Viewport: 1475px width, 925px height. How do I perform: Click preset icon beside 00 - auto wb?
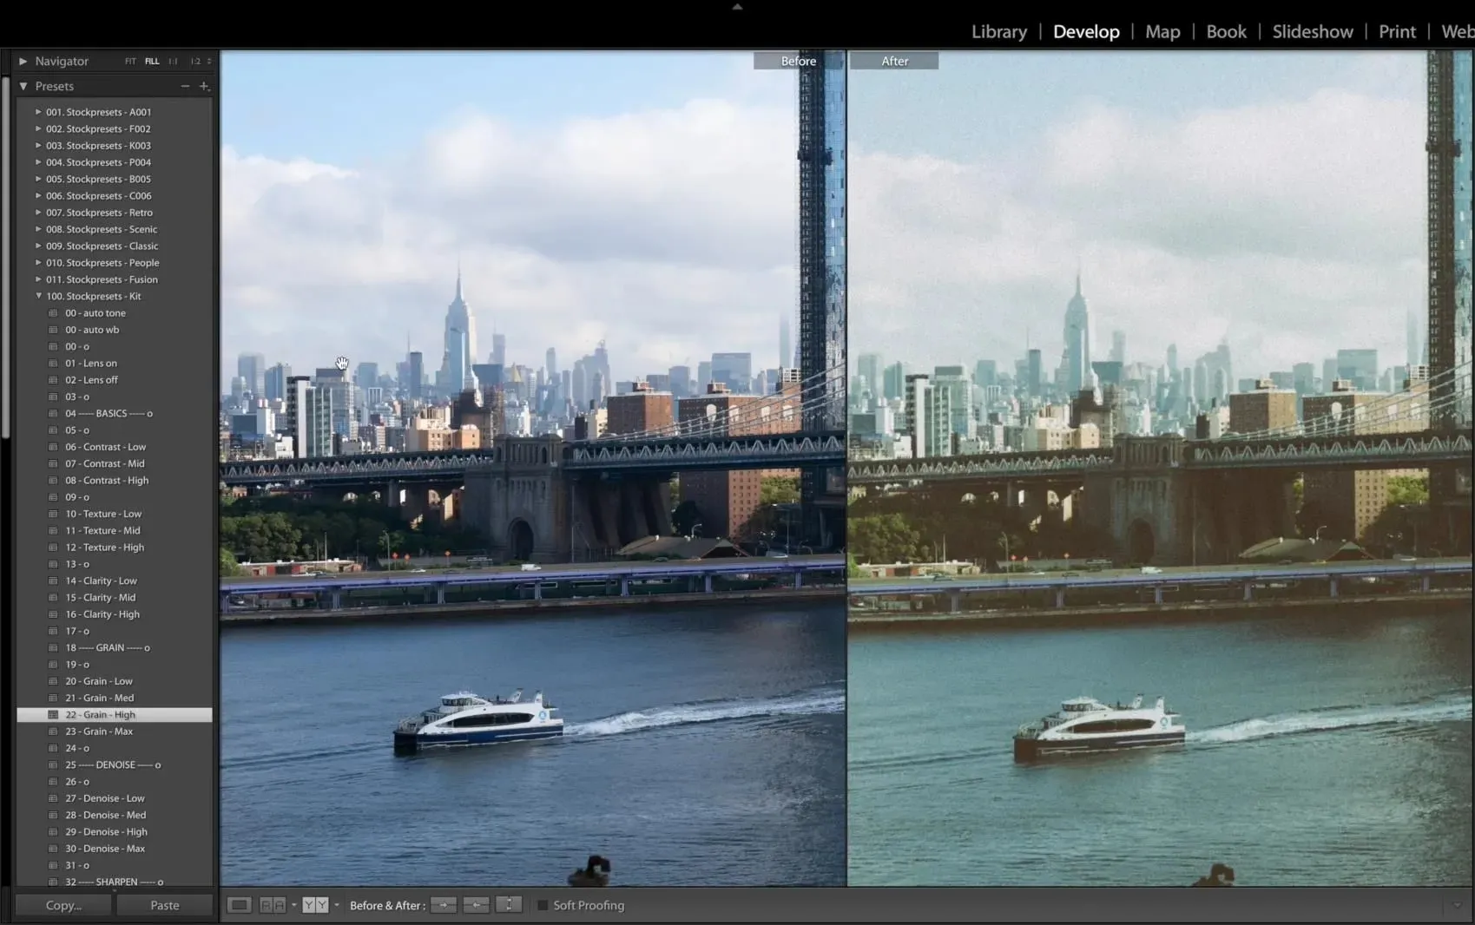pos(53,330)
